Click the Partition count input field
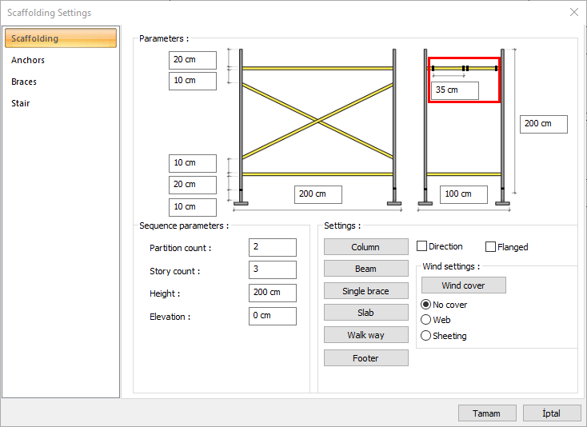 (272, 248)
